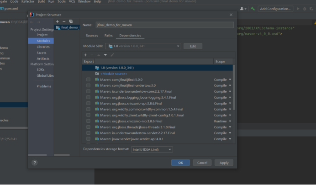The width and height of the screenshot is (316, 185).
Task: Click Add Configuration button
Action: pos(275,9)
